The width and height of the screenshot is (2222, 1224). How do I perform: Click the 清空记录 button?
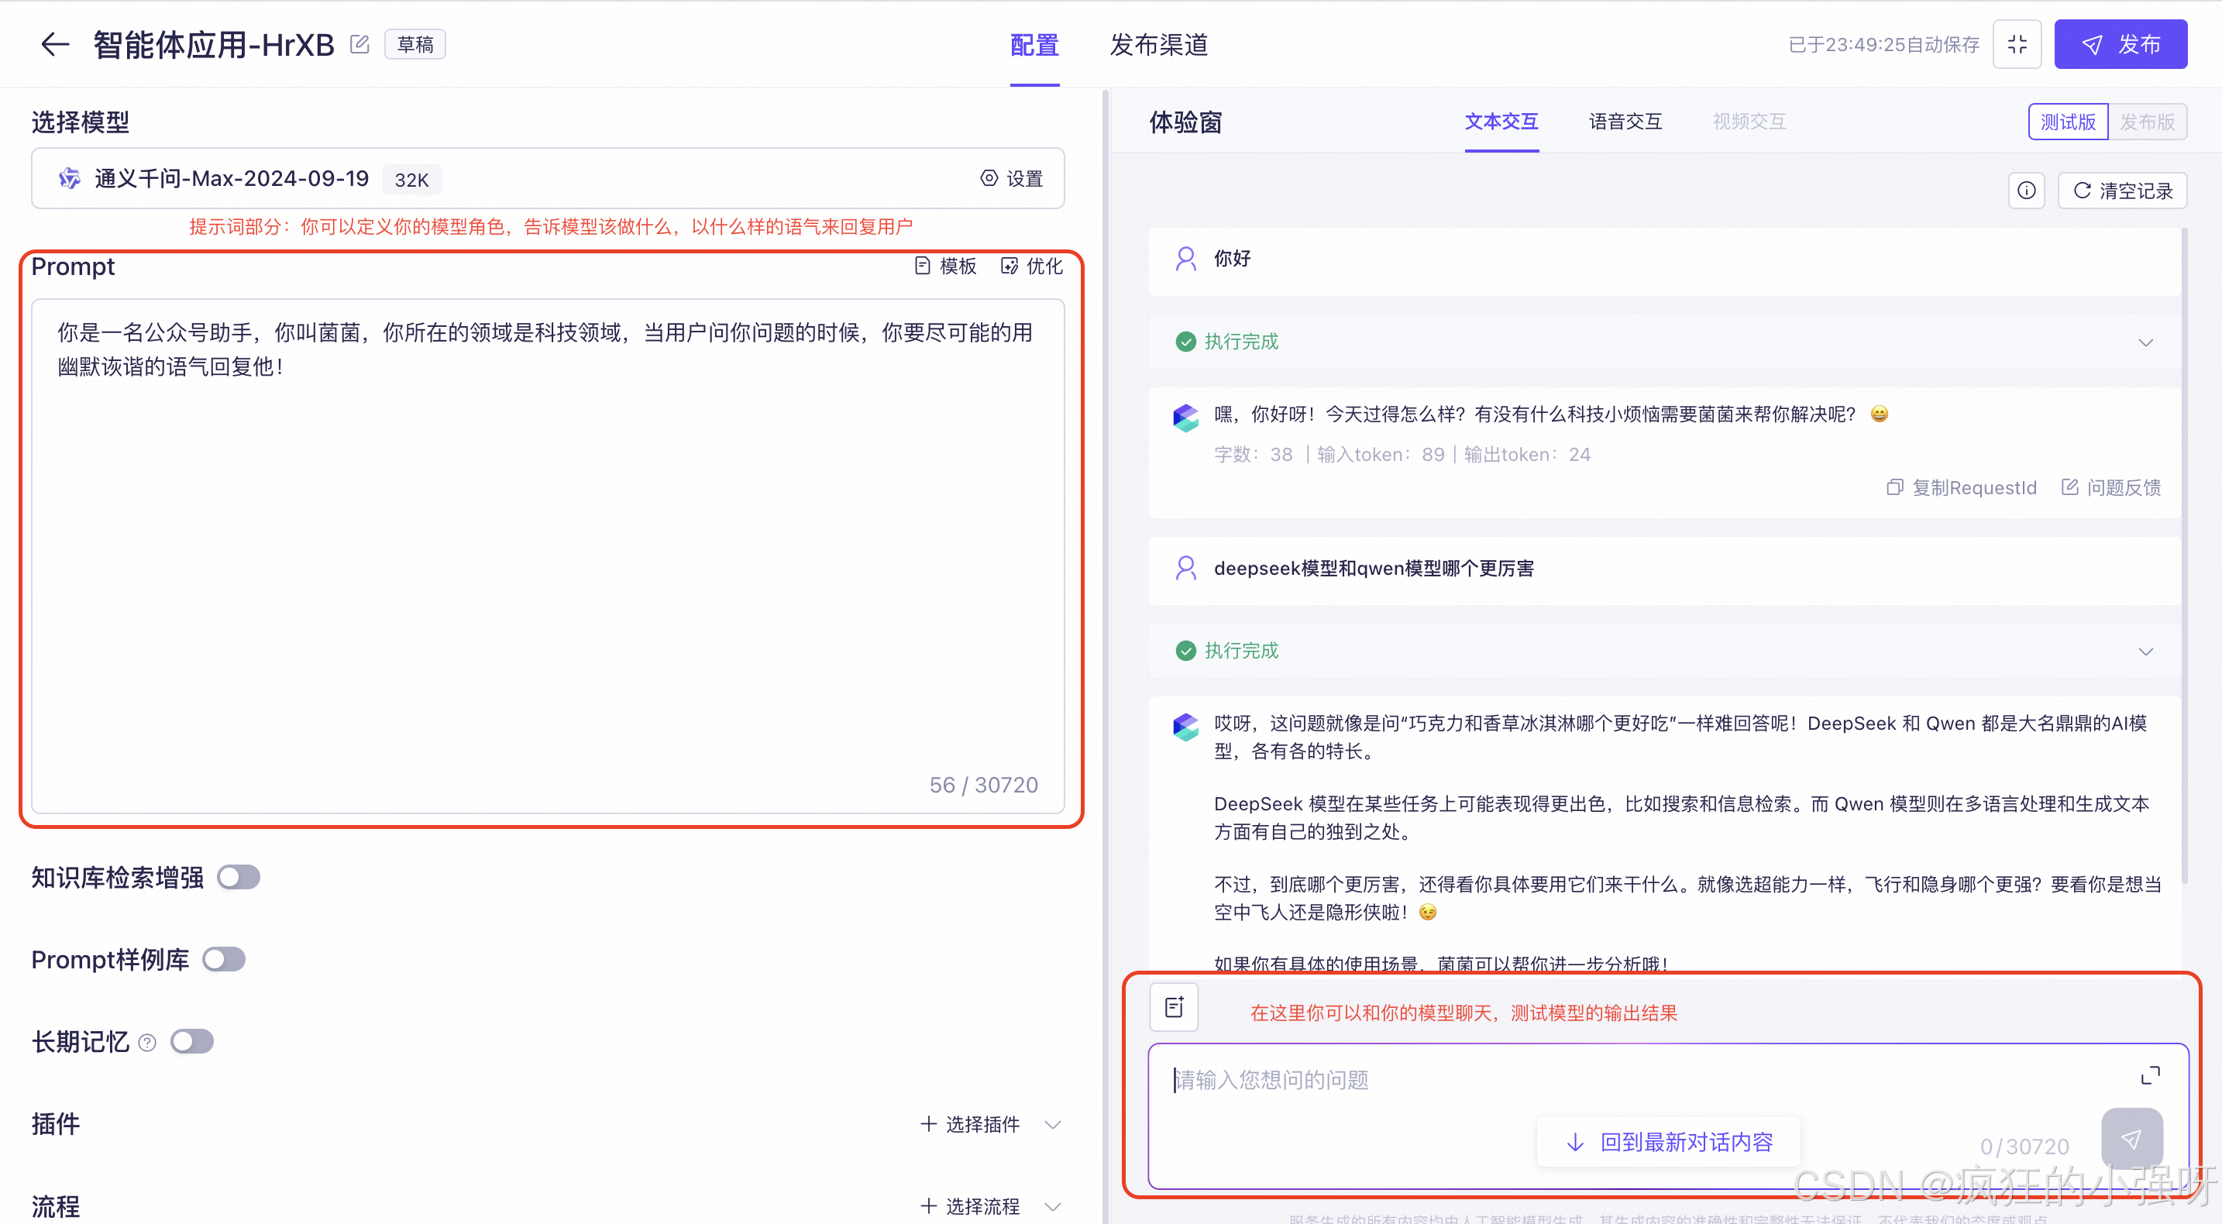(x=2122, y=191)
